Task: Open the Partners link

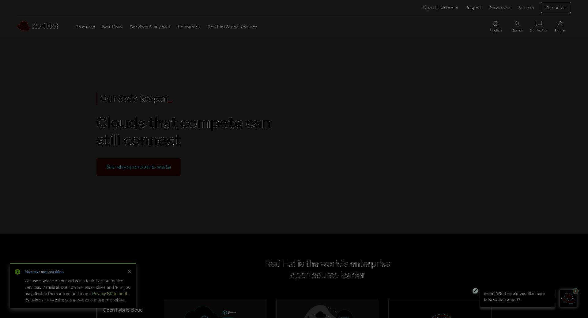Action: coord(526,8)
